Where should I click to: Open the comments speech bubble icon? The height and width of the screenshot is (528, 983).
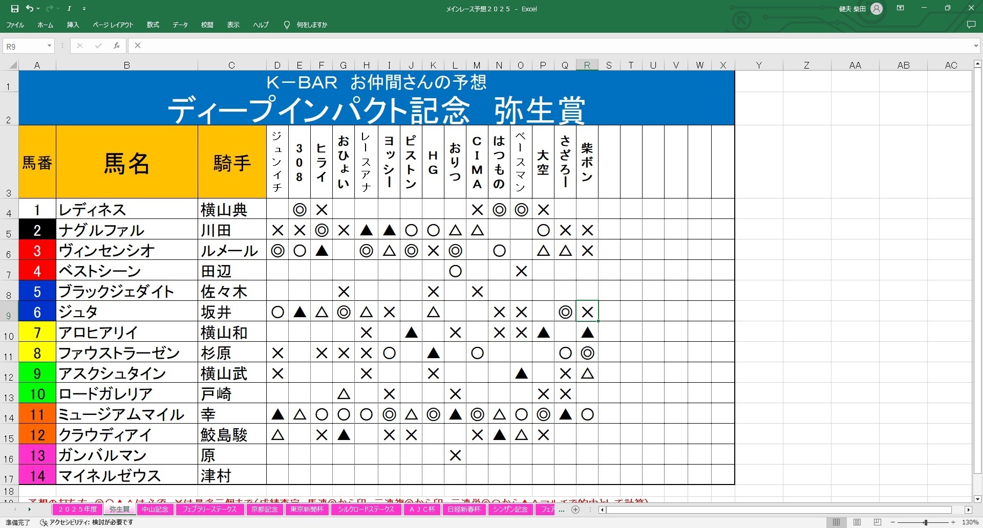[971, 25]
